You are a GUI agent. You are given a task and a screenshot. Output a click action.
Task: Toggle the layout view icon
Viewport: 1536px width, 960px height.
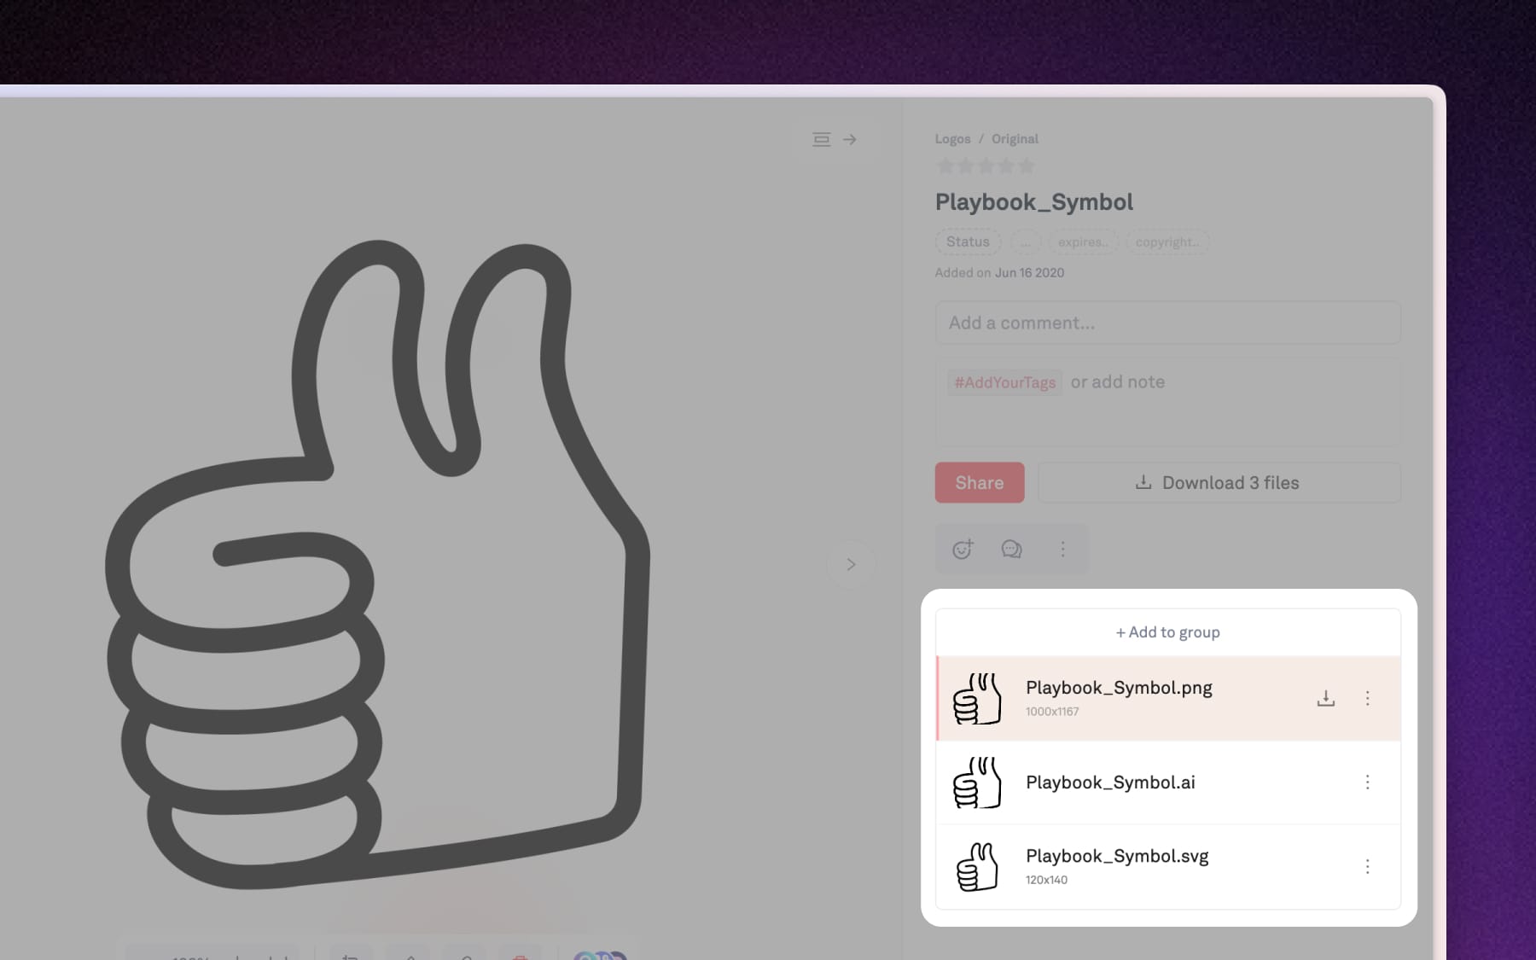point(821,139)
